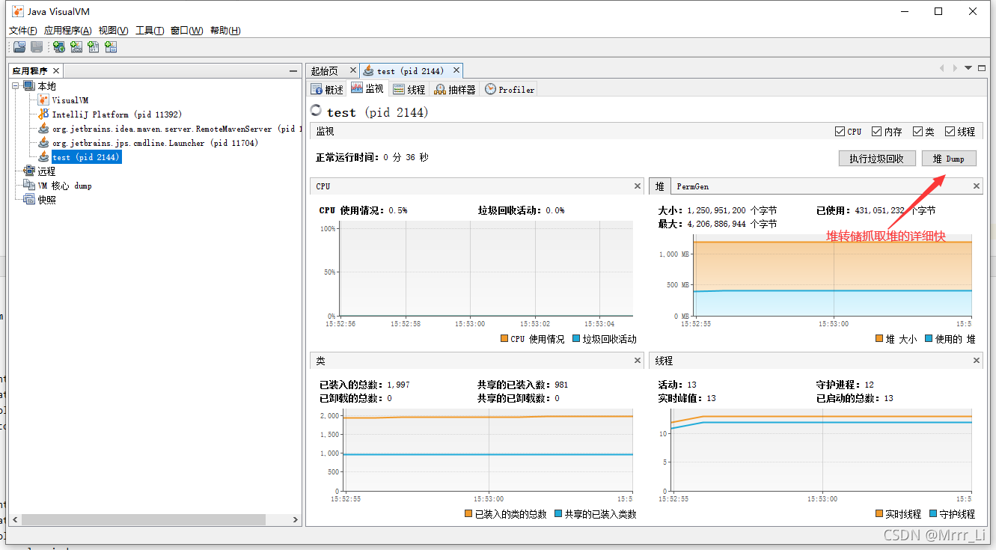This screenshot has height=550, width=996.
Task: Click the 堆 Dump button
Action: 949,159
